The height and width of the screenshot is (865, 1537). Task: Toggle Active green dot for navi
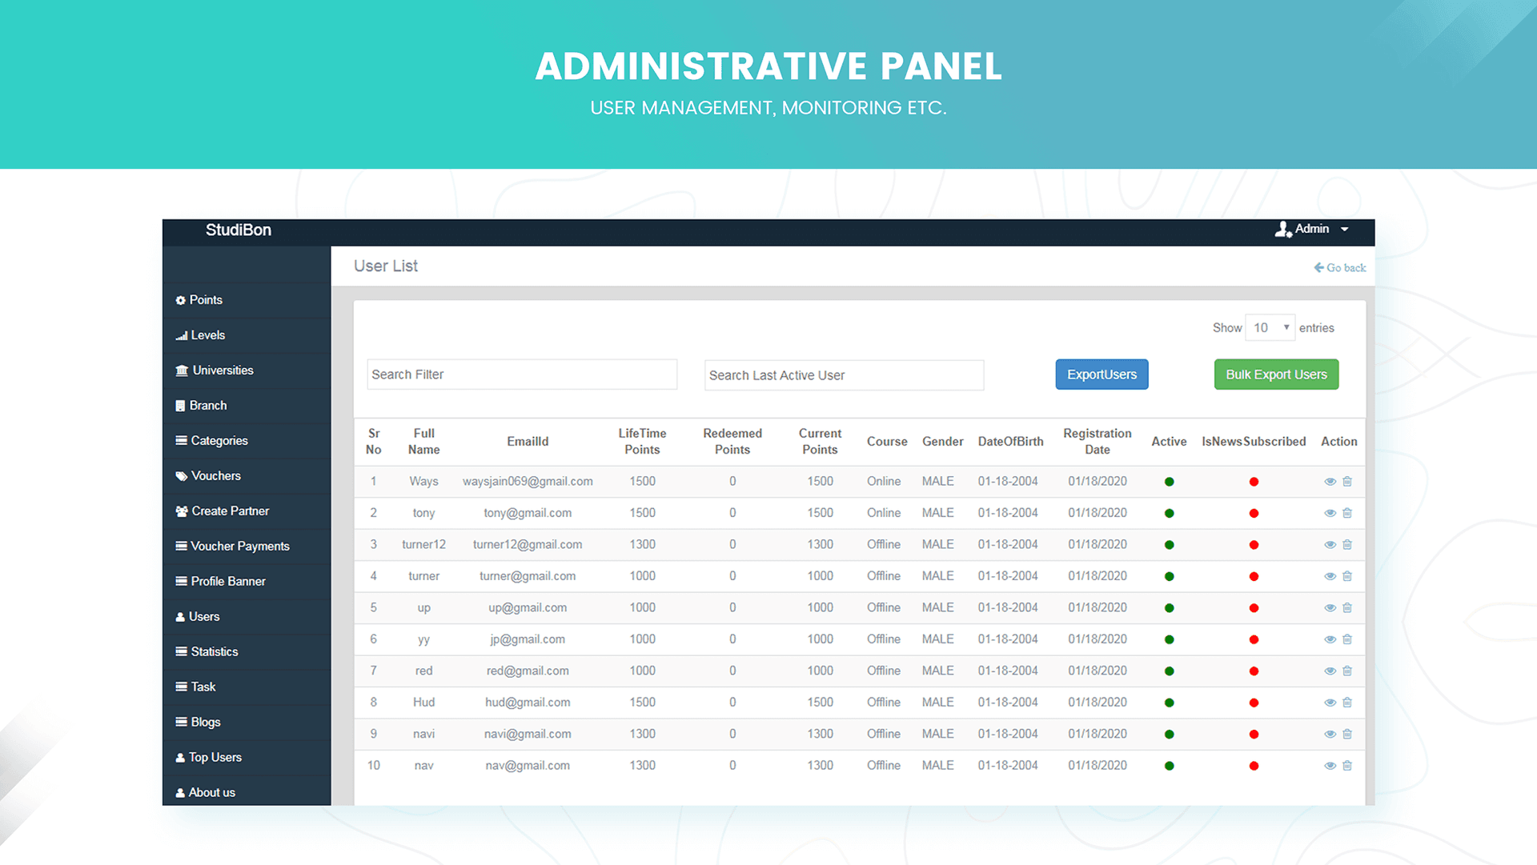1170,735
